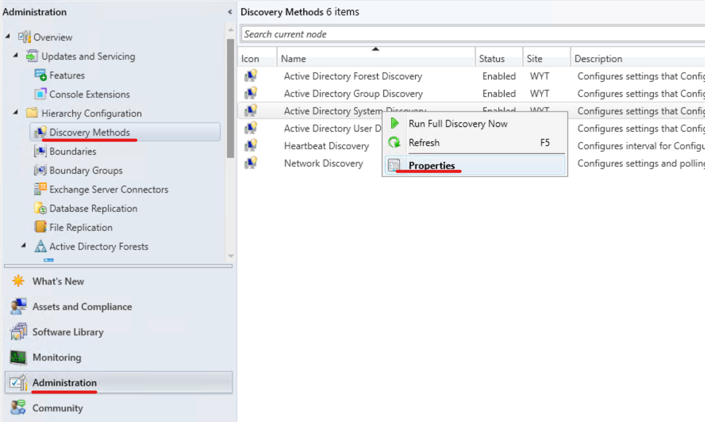Click the Search current node field
The height and width of the screenshot is (422, 705).
[473, 34]
